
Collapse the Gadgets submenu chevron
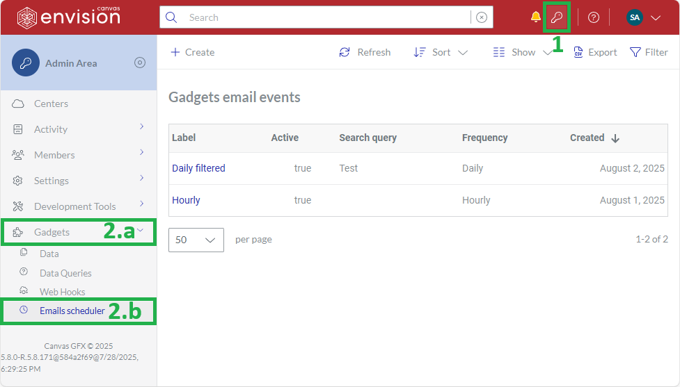[x=140, y=230]
